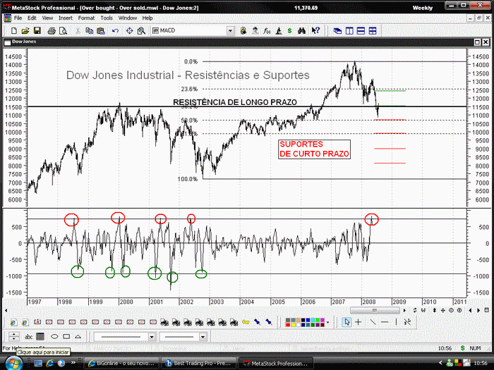
Task: Switch to the Best Trading Pro taskbar window
Action: coord(198,363)
